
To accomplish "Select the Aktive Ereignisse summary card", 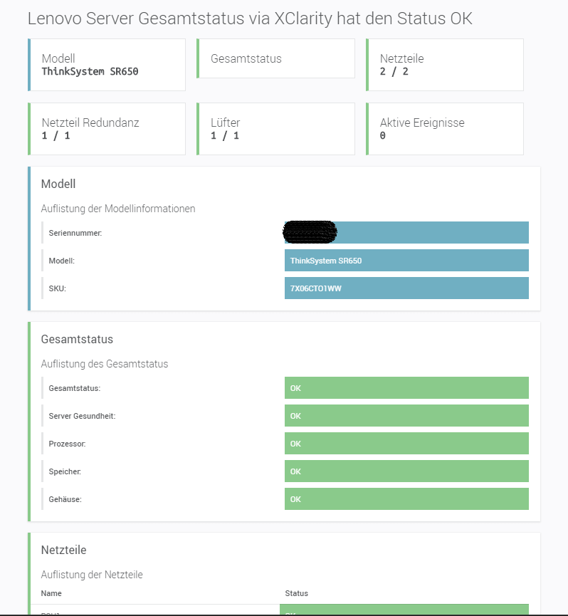I will [445, 129].
